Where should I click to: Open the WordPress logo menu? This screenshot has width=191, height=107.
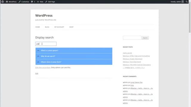point(3,2)
